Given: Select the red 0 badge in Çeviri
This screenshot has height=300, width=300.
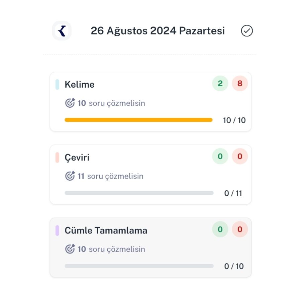Looking at the screenshot, I should (240, 156).
